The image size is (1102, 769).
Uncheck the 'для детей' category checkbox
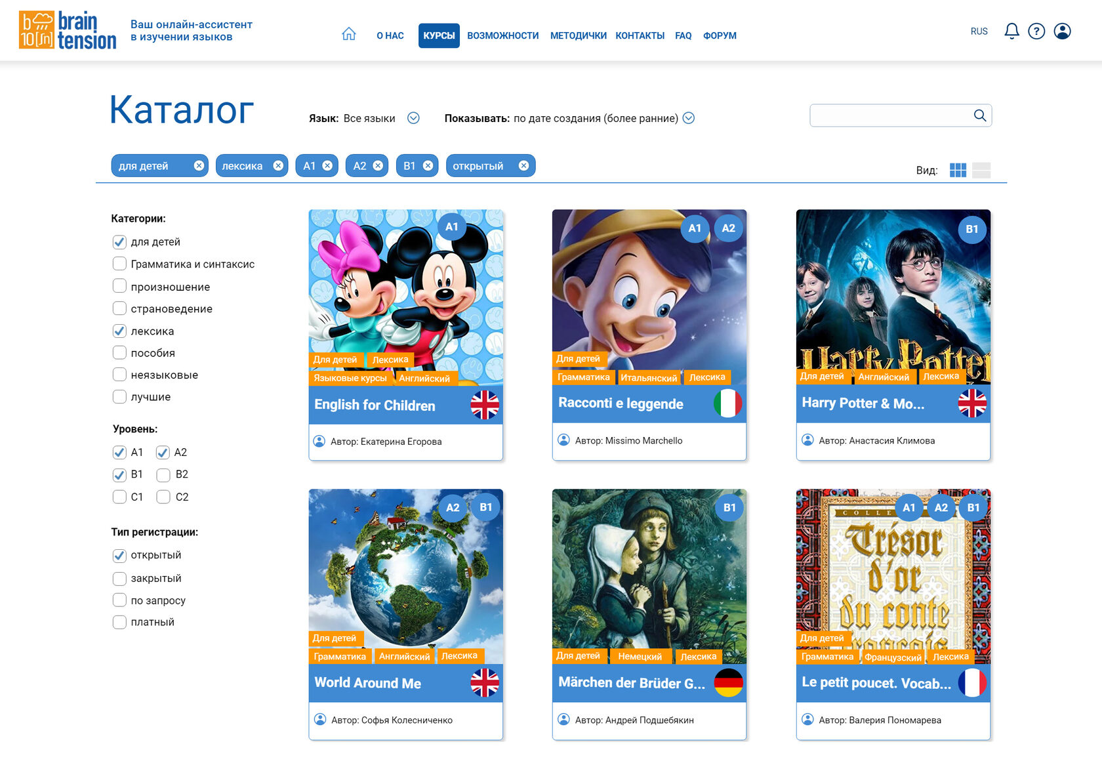pos(119,242)
